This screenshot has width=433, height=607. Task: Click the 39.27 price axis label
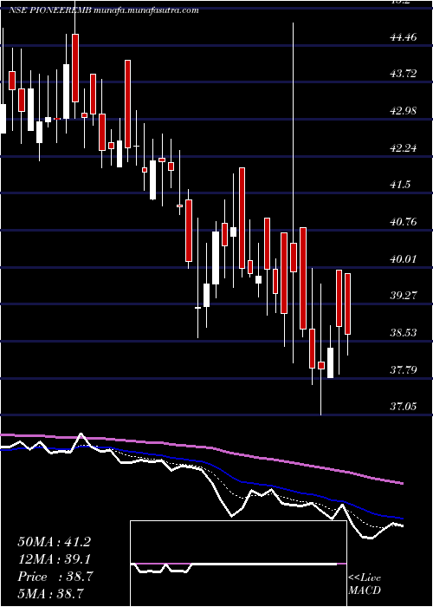click(404, 296)
